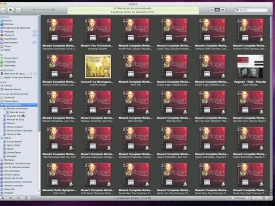This screenshot has height=206, width=275.
Task: Open Bavarian Radio Symphony album
Action: coord(60,175)
